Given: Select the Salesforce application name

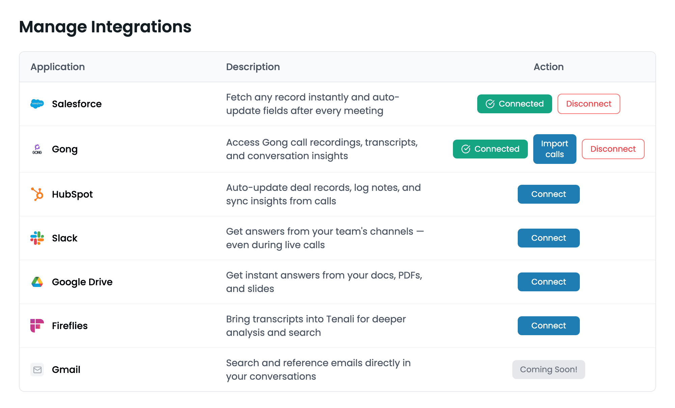Looking at the screenshot, I should [77, 104].
